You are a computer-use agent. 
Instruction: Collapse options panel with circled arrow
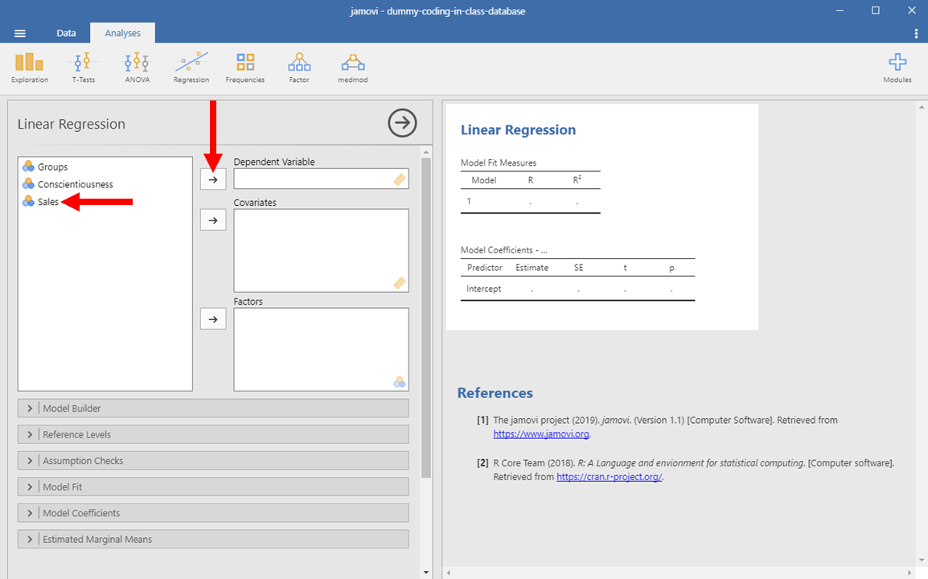402,123
